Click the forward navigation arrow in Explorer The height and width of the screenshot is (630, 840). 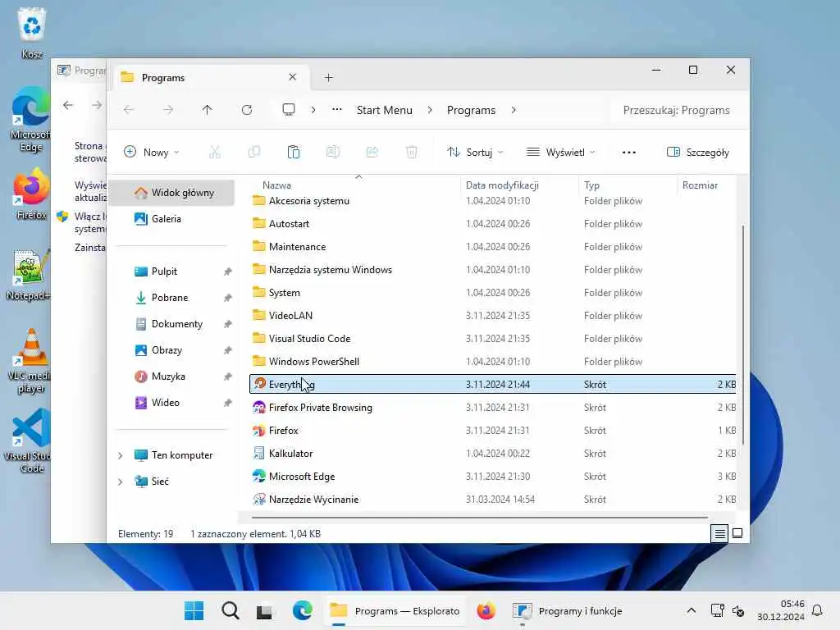[168, 110]
